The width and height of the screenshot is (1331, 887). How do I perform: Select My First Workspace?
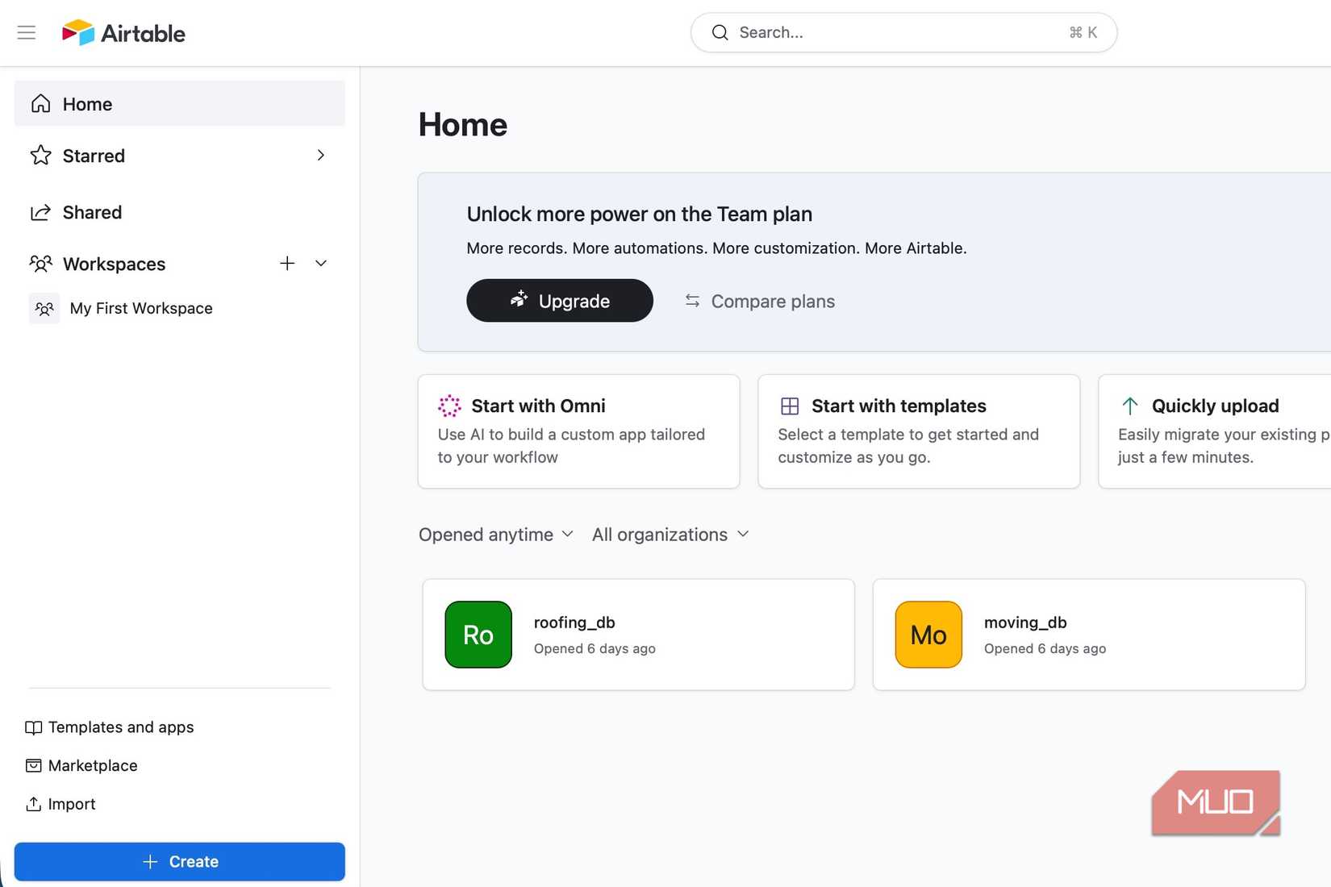pos(141,308)
